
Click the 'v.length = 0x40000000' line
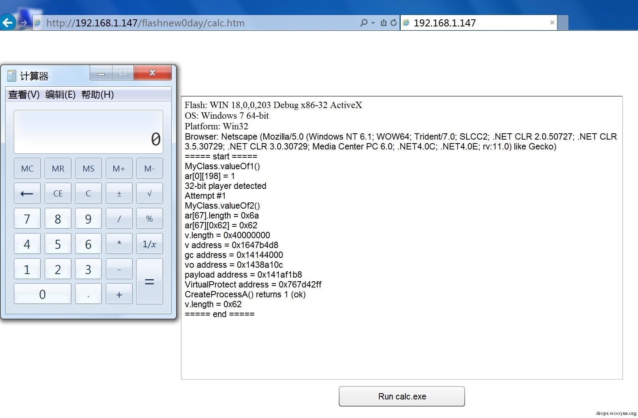227,235
